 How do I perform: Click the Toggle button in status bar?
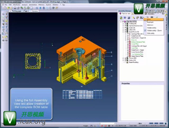(86, 126)
